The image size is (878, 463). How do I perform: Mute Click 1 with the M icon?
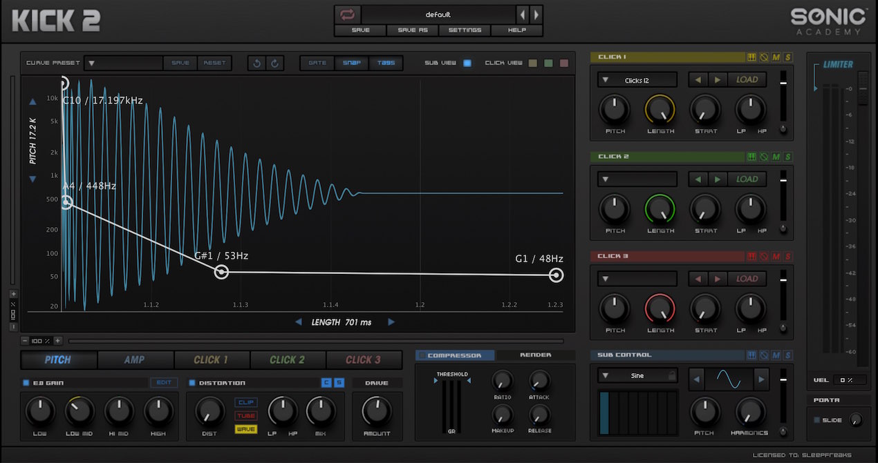point(776,57)
